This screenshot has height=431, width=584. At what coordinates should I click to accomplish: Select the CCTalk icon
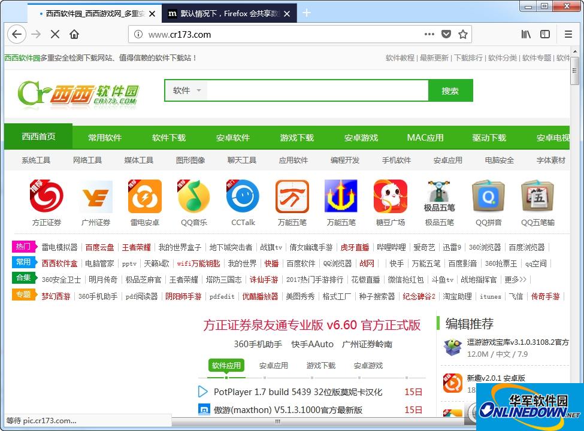point(243,196)
